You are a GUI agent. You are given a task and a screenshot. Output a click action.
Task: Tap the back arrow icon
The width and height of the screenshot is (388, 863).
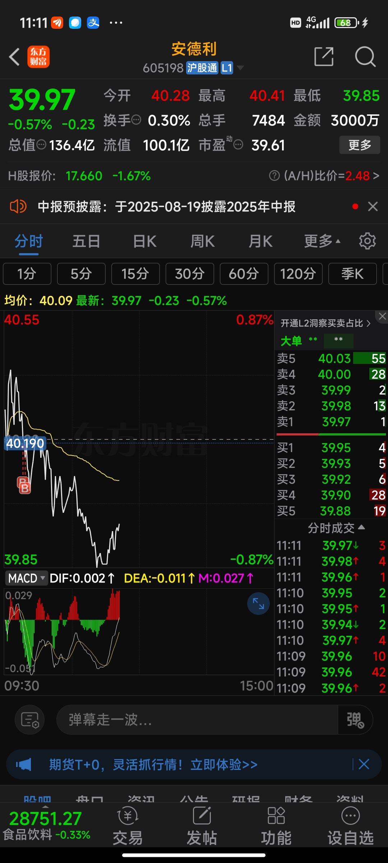coord(14,57)
